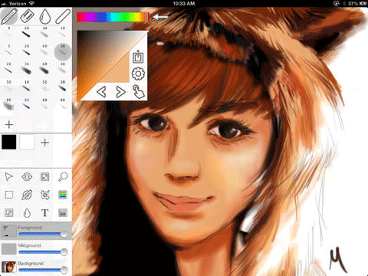Open the rainbow color adjustment tool

click(63, 195)
